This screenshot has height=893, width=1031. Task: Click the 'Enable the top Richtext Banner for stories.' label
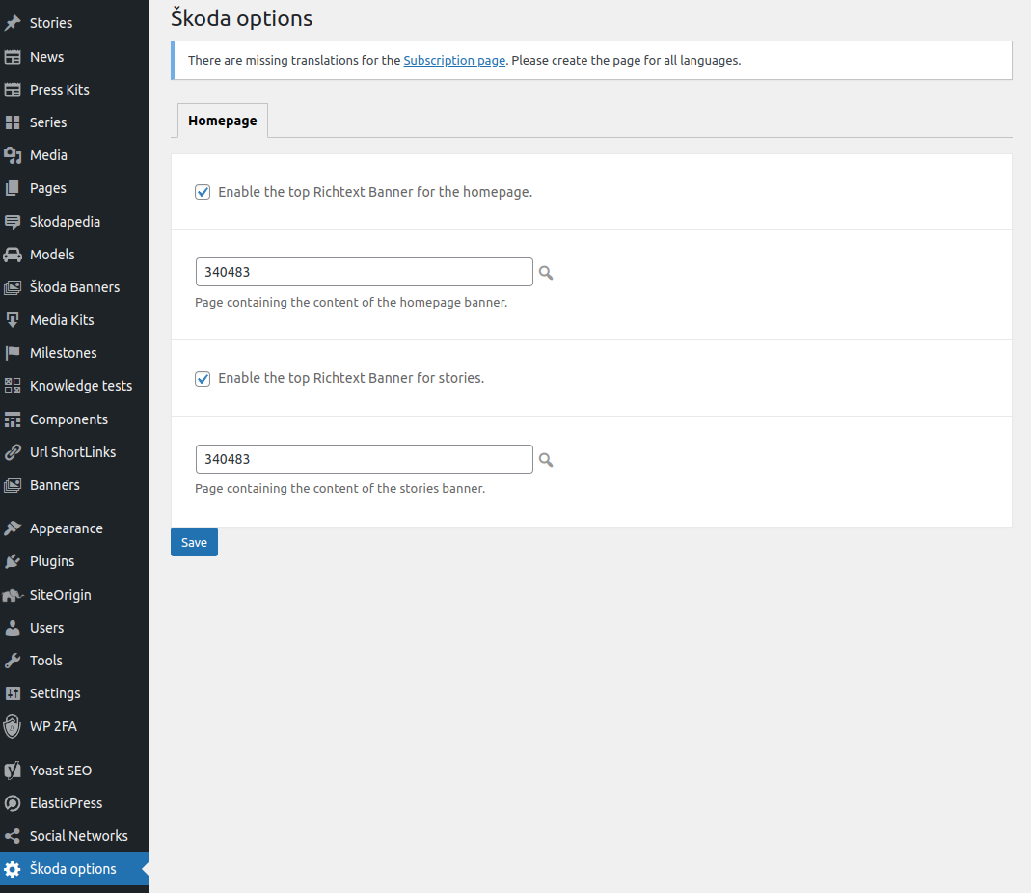pyautogui.click(x=351, y=378)
